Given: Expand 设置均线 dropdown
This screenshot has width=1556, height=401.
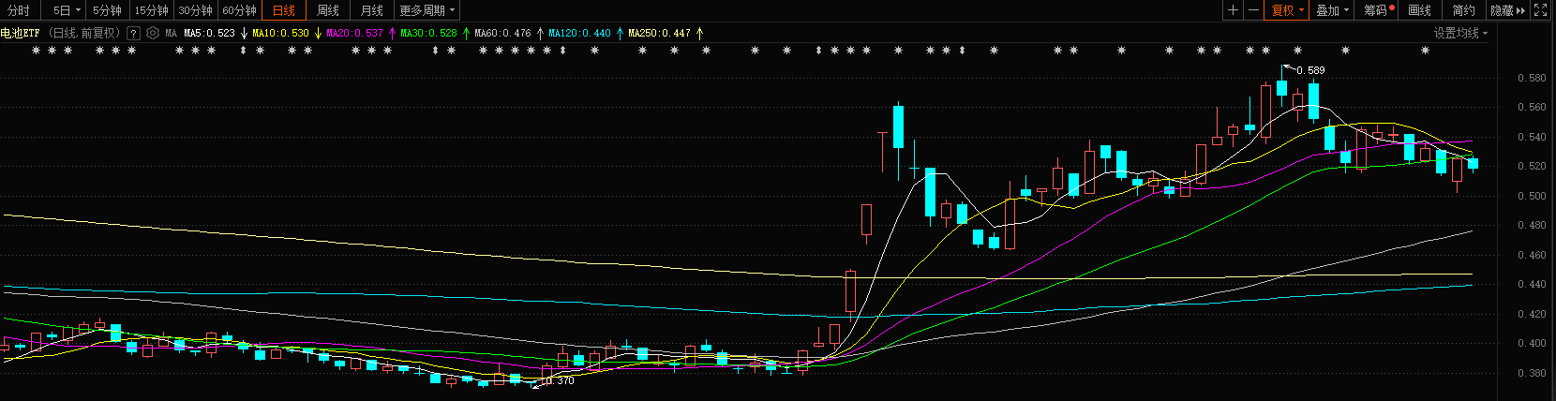Looking at the screenshot, I should pos(1460,33).
